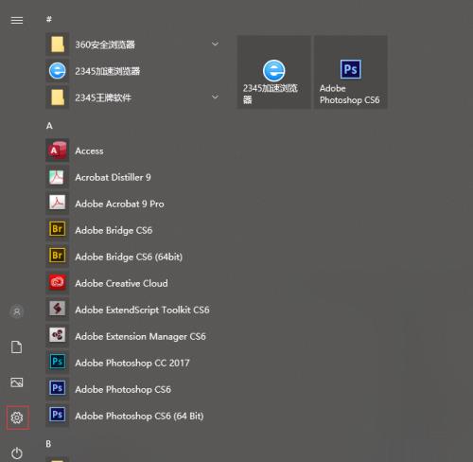The height and width of the screenshot is (462, 473).
Task: Click the Adobe ExtendScript Toolkit CS6 label
Action: (x=142, y=310)
